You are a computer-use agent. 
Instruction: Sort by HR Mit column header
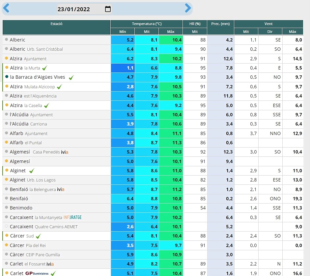[195, 31]
